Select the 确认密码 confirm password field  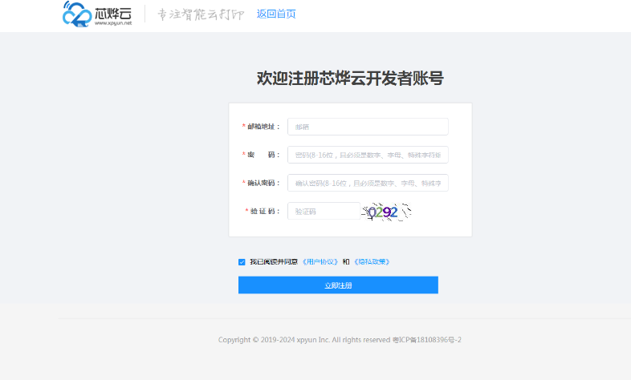pyautogui.click(x=368, y=183)
